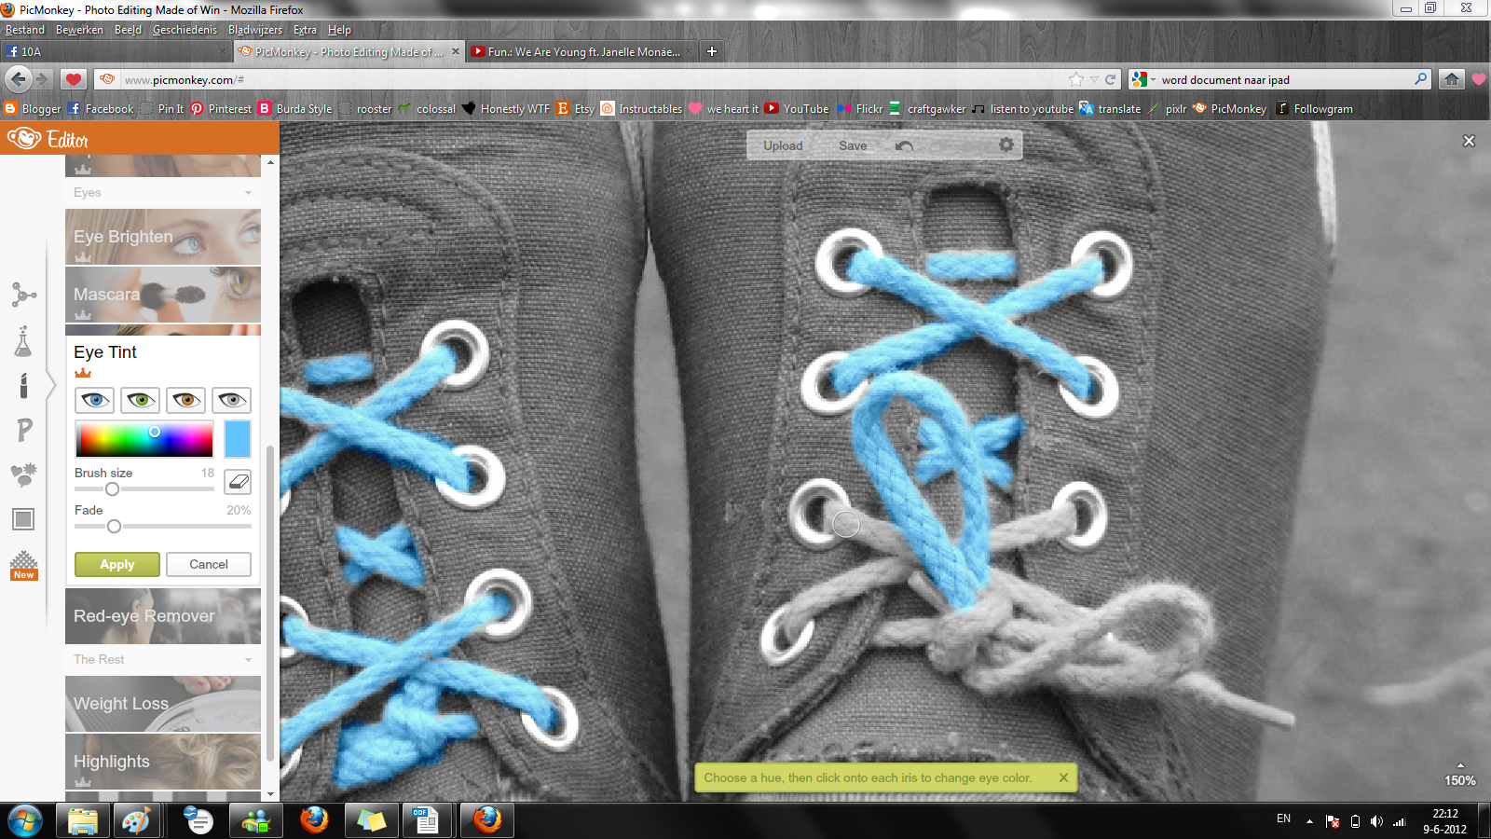
Task: Open the Text tool P icon
Action: 24,430
